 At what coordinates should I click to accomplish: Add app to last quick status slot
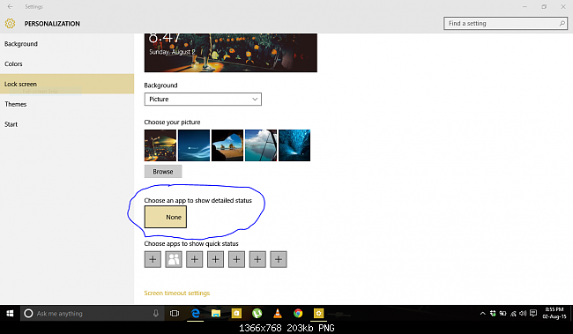tap(279, 259)
